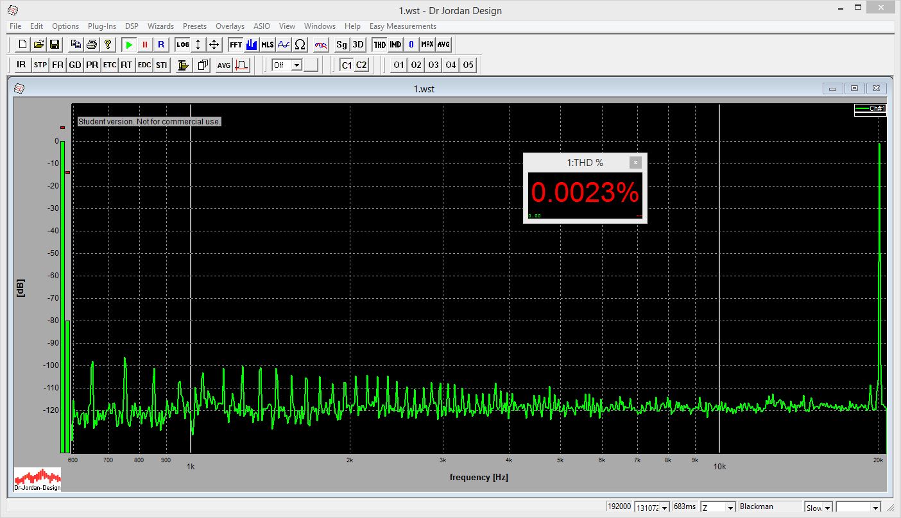Select MLS measurement mode
Viewport: 901px width, 518px height.
tap(268, 45)
